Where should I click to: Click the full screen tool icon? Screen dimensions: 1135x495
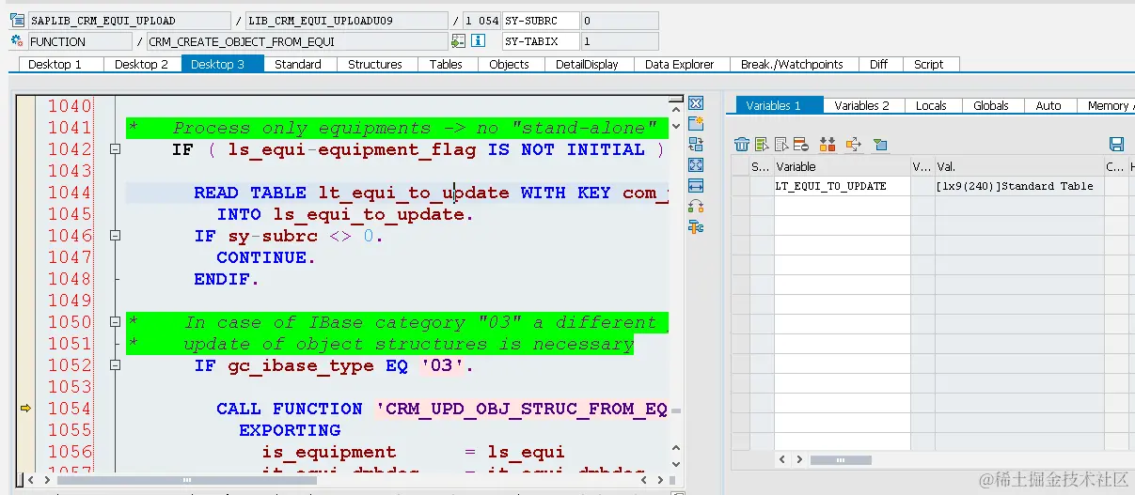pos(697,165)
